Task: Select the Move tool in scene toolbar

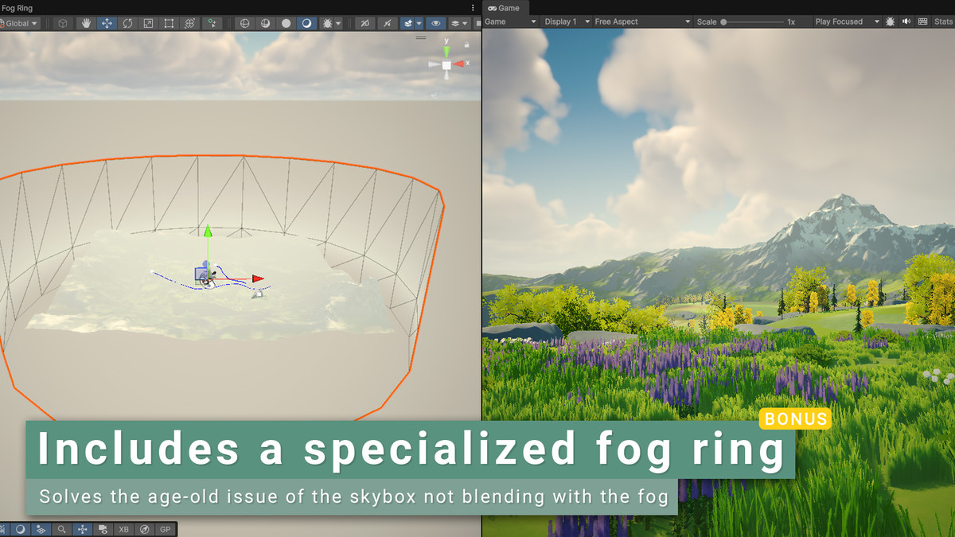Action: pyautogui.click(x=107, y=23)
